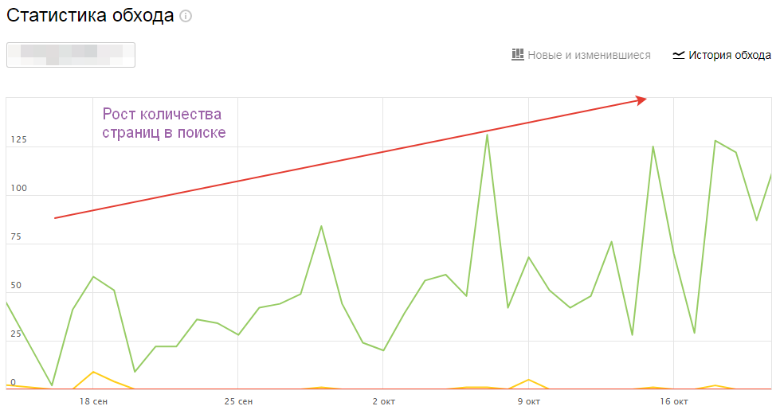Click the tallest green peak before 9 окт

click(487, 135)
